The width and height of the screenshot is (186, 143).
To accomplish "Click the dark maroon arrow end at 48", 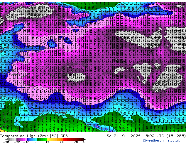I will click(84, 139).
